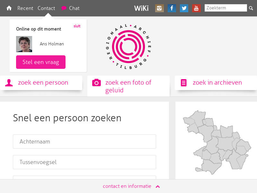This screenshot has width=257, height=193.
Task: Close the chat popup via 'sluit'
Action: click(x=77, y=26)
